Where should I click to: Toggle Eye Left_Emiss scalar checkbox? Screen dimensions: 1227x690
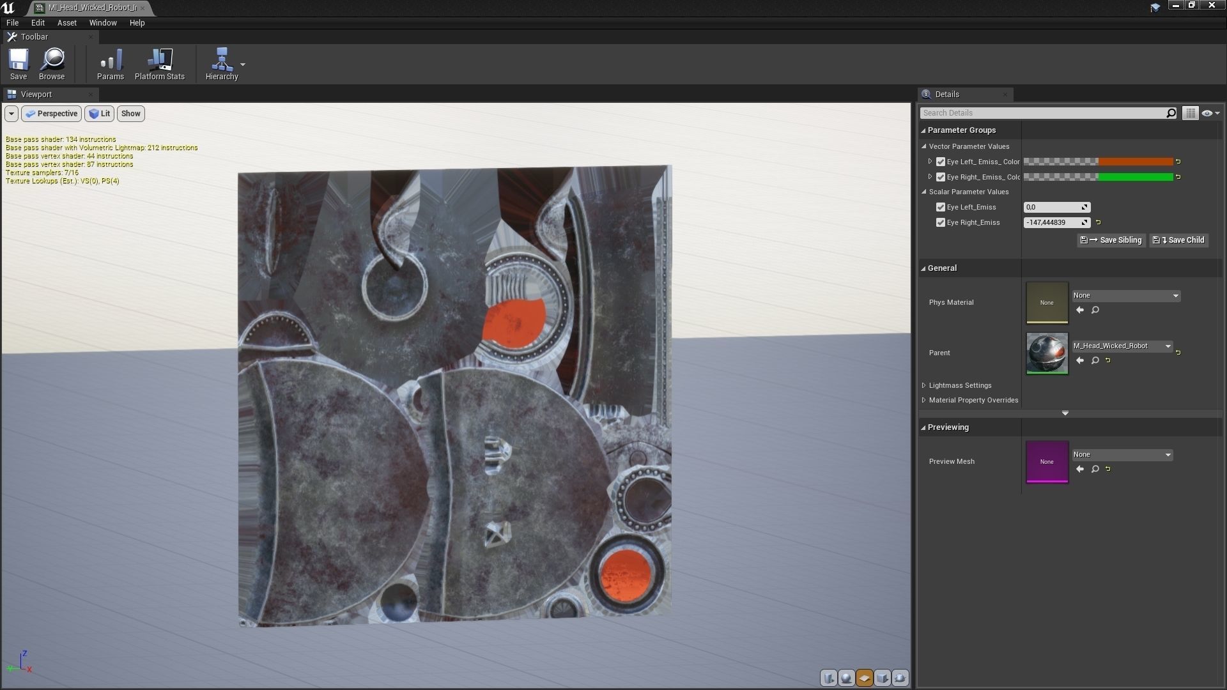coord(941,207)
